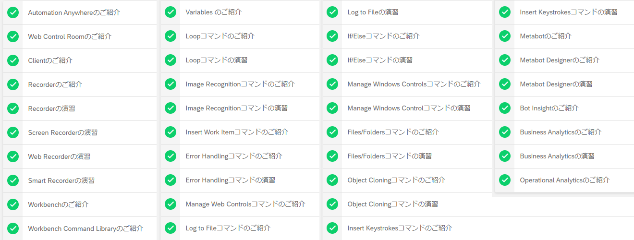This screenshot has width=634, height=240.
Task: Select Manage Windows Controlsコマンドのご紹介 item
Action: (407, 84)
